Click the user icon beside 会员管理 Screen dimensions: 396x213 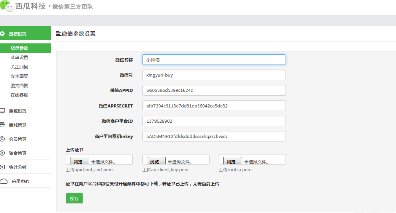tap(3, 139)
